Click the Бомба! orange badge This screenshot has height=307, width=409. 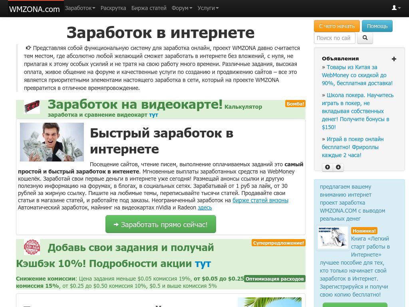(295, 104)
